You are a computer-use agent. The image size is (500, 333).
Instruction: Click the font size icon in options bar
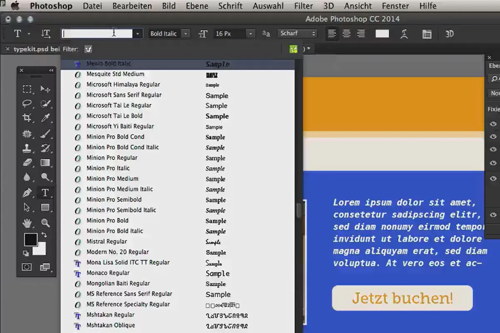tap(203, 34)
